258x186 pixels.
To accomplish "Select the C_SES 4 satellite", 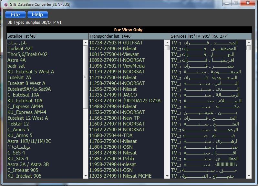I will tap(45, 153).
